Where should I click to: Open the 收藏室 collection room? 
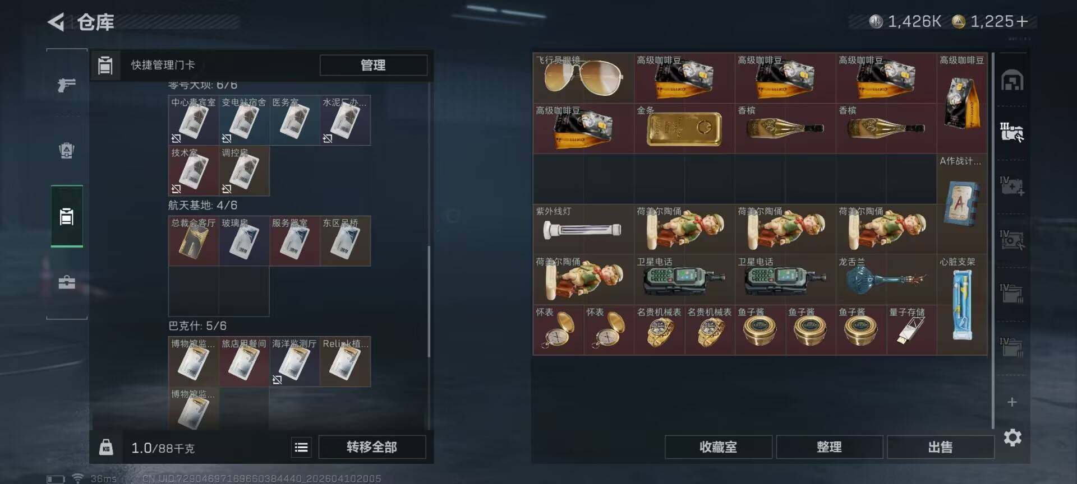click(718, 447)
